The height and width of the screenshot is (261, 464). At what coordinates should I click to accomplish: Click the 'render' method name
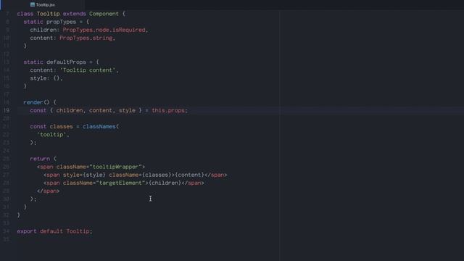coord(33,102)
